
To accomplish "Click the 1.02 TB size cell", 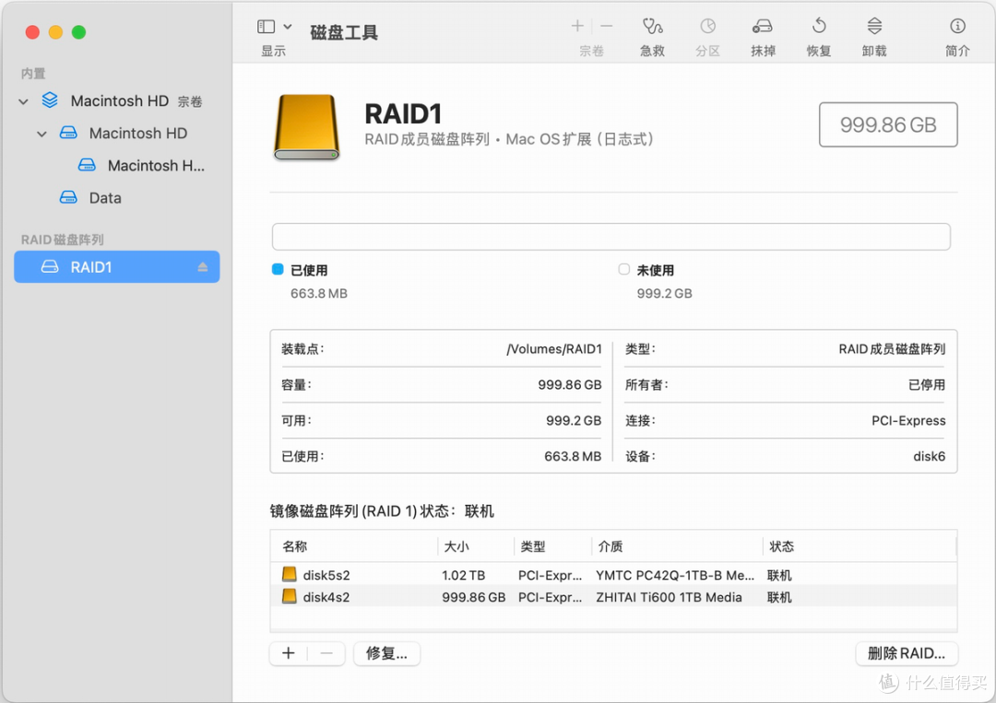I will tap(463, 576).
